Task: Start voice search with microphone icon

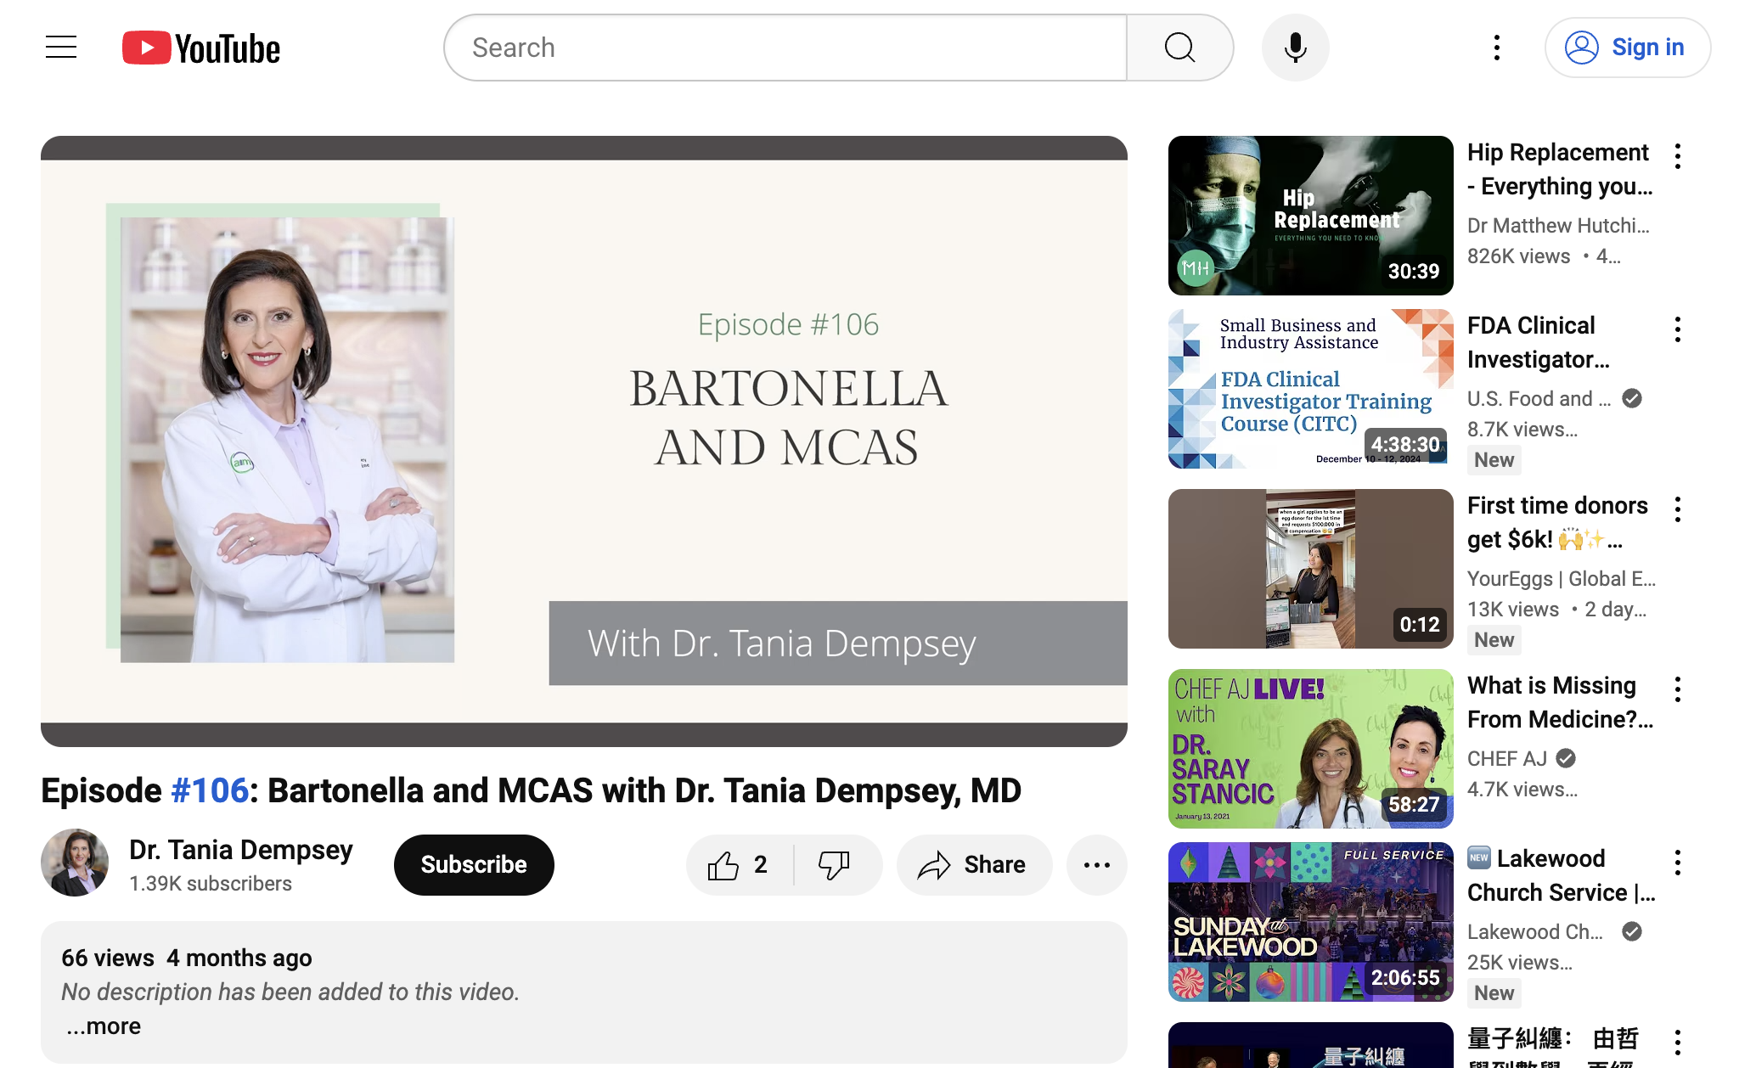Action: tap(1295, 48)
